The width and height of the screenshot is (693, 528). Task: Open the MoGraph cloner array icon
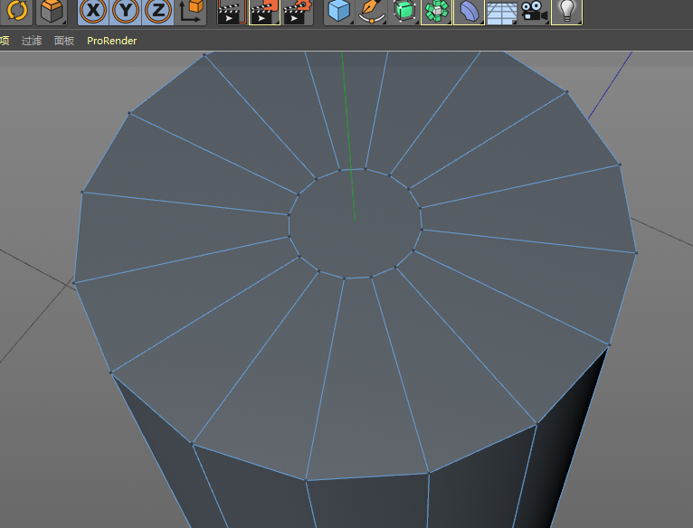tap(436, 11)
